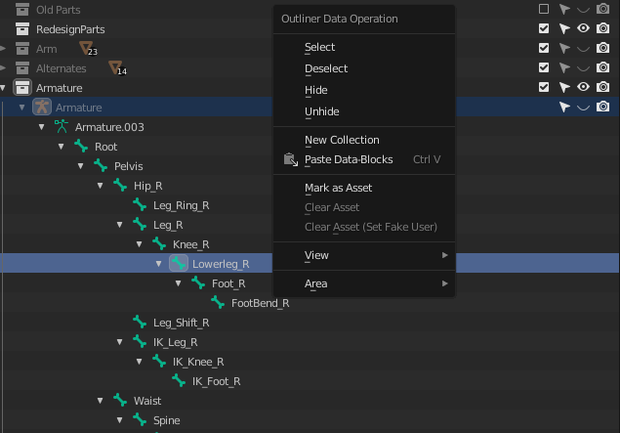Toggle RedesignParts selectable arrow
This screenshot has width=620, height=433.
click(x=564, y=28)
